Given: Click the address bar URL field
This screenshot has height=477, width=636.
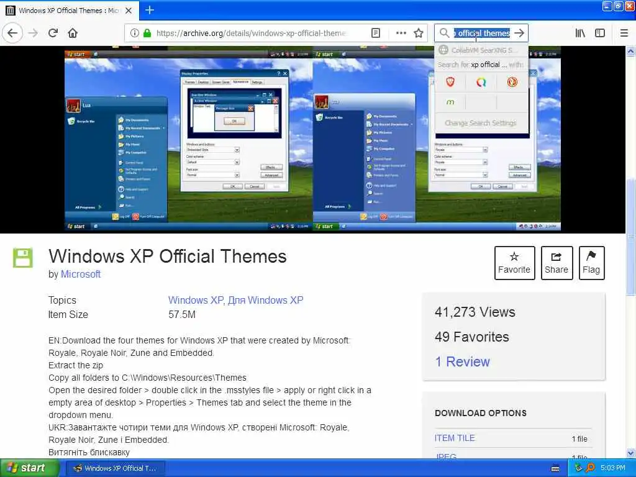Looking at the screenshot, I should coord(252,33).
